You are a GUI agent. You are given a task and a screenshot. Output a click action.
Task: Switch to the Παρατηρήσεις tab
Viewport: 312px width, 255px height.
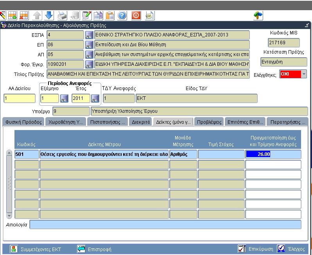tap(287, 122)
